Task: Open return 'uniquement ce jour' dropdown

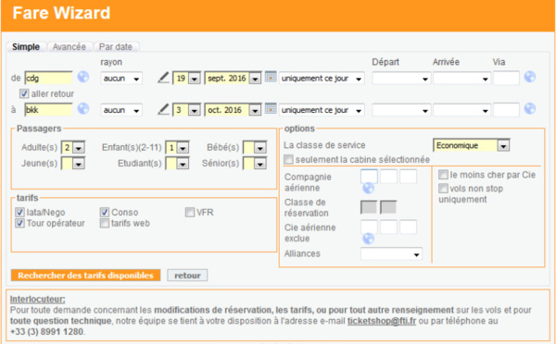Action: click(322, 110)
